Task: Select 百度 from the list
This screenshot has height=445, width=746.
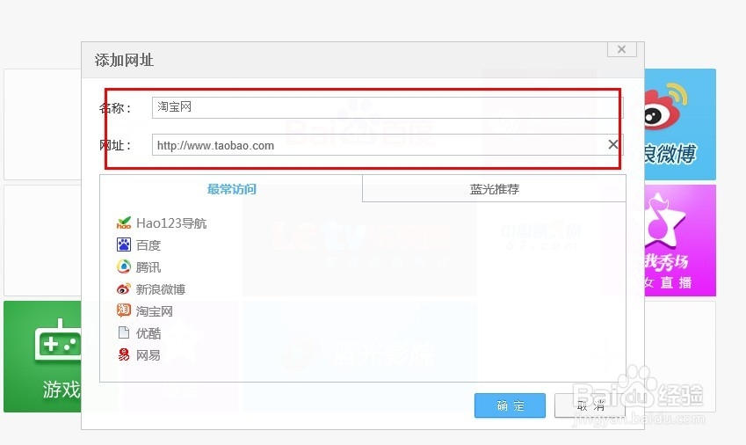Action: [148, 245]
